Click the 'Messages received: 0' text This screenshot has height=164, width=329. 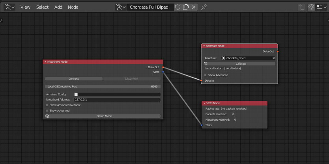click(x=221, y=119)
